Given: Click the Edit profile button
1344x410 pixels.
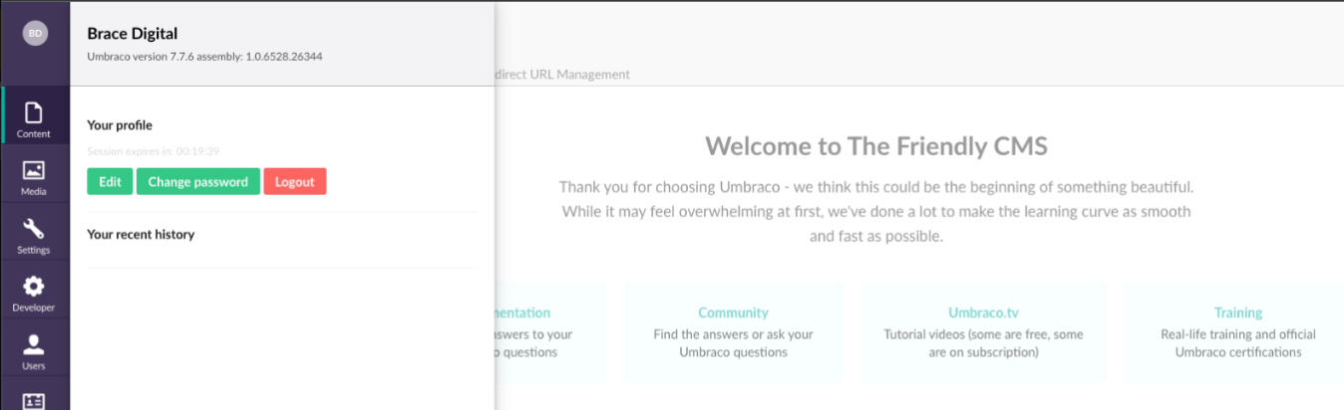Looking at the screenshot, I should 110,182.
